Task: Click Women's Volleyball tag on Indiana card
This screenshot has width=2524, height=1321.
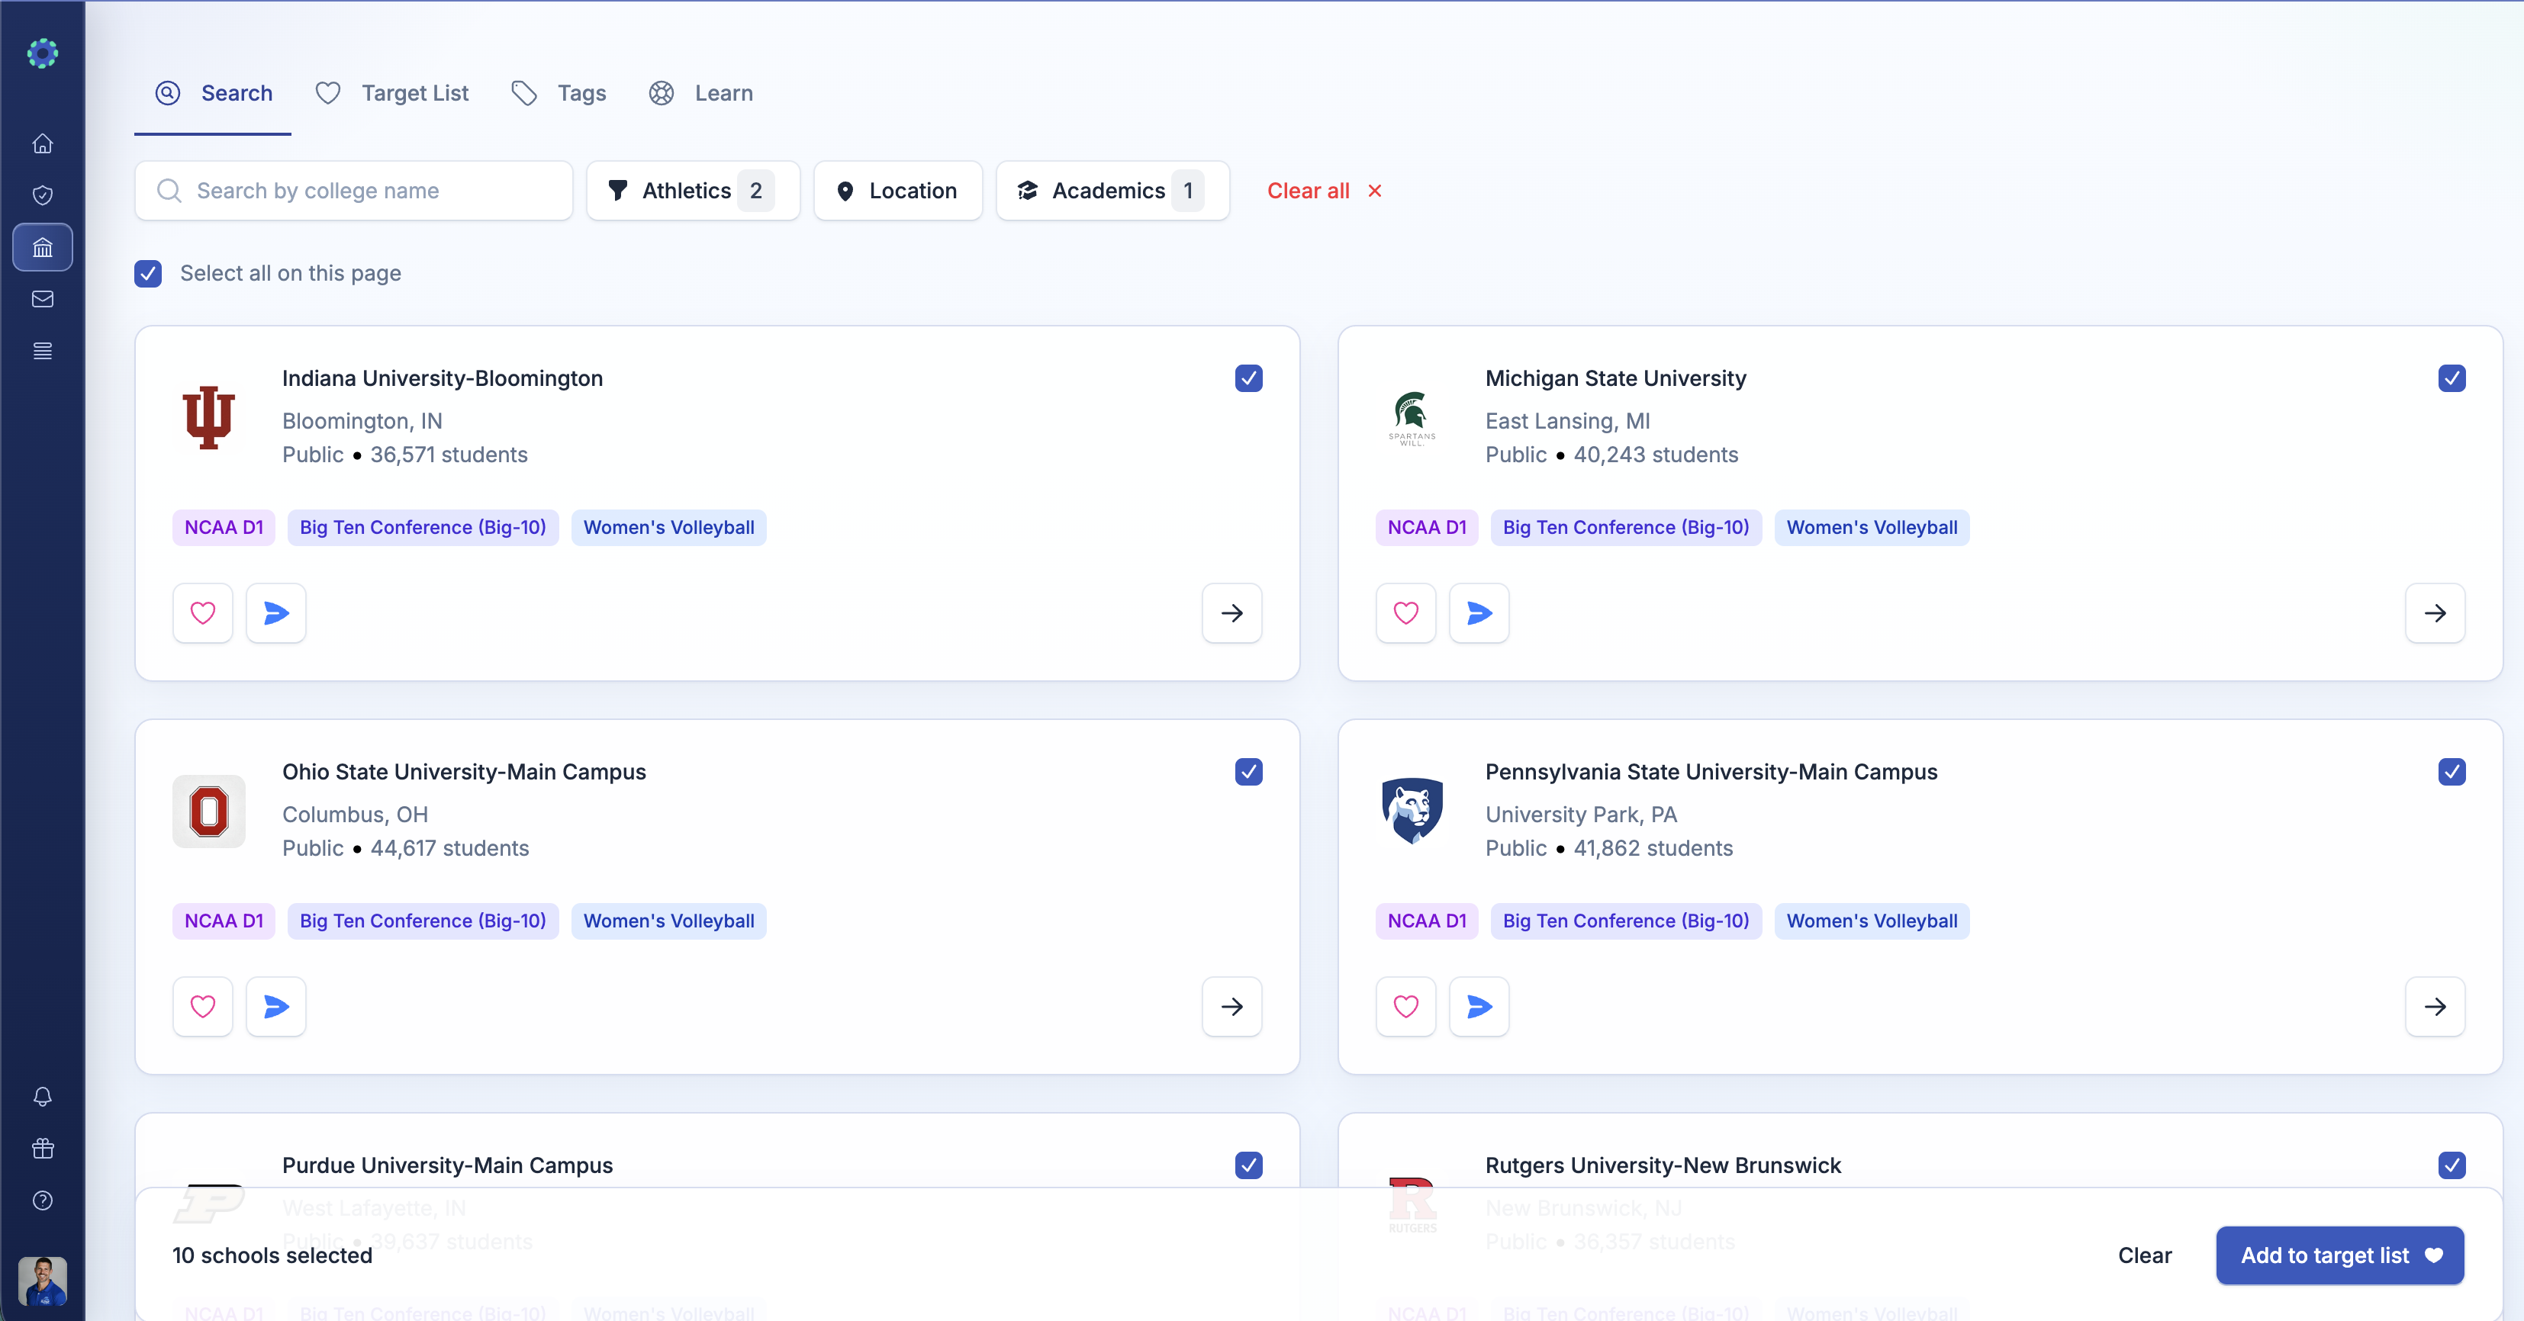Action: [x=669, y=528]
